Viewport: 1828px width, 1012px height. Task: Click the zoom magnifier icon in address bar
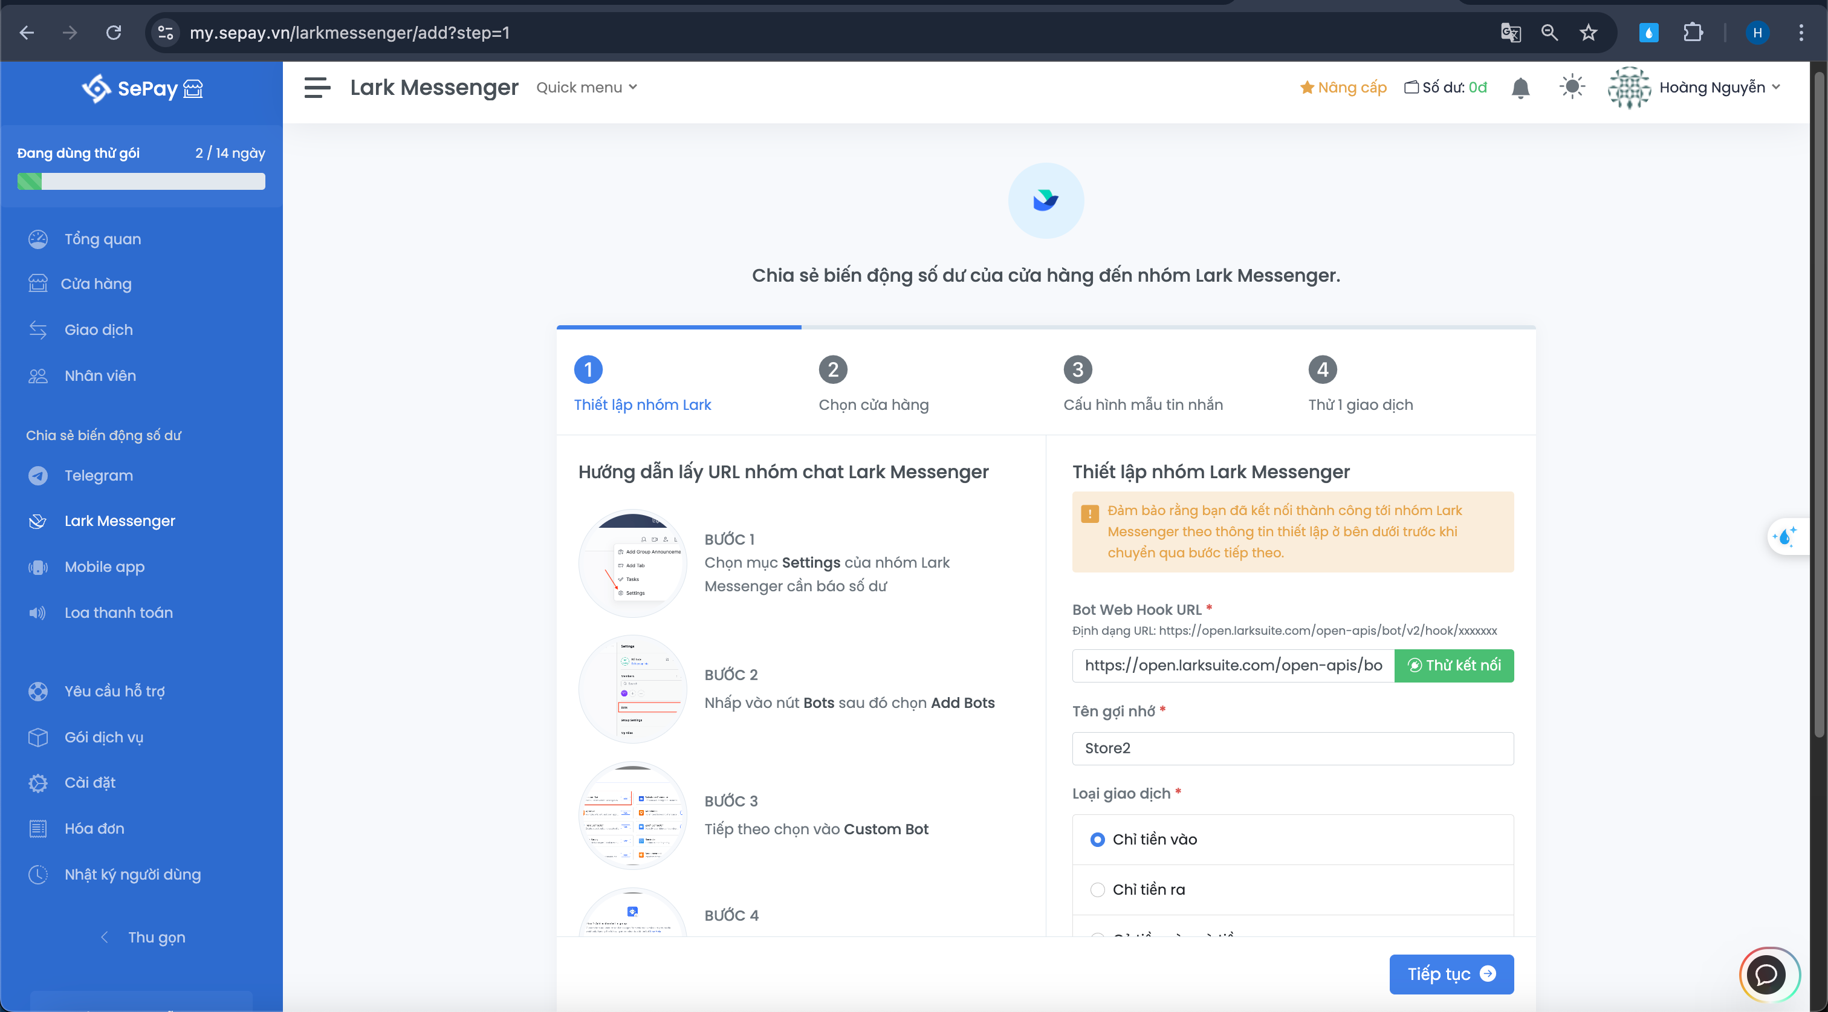pyautogui.click(x=1549, y=33)
